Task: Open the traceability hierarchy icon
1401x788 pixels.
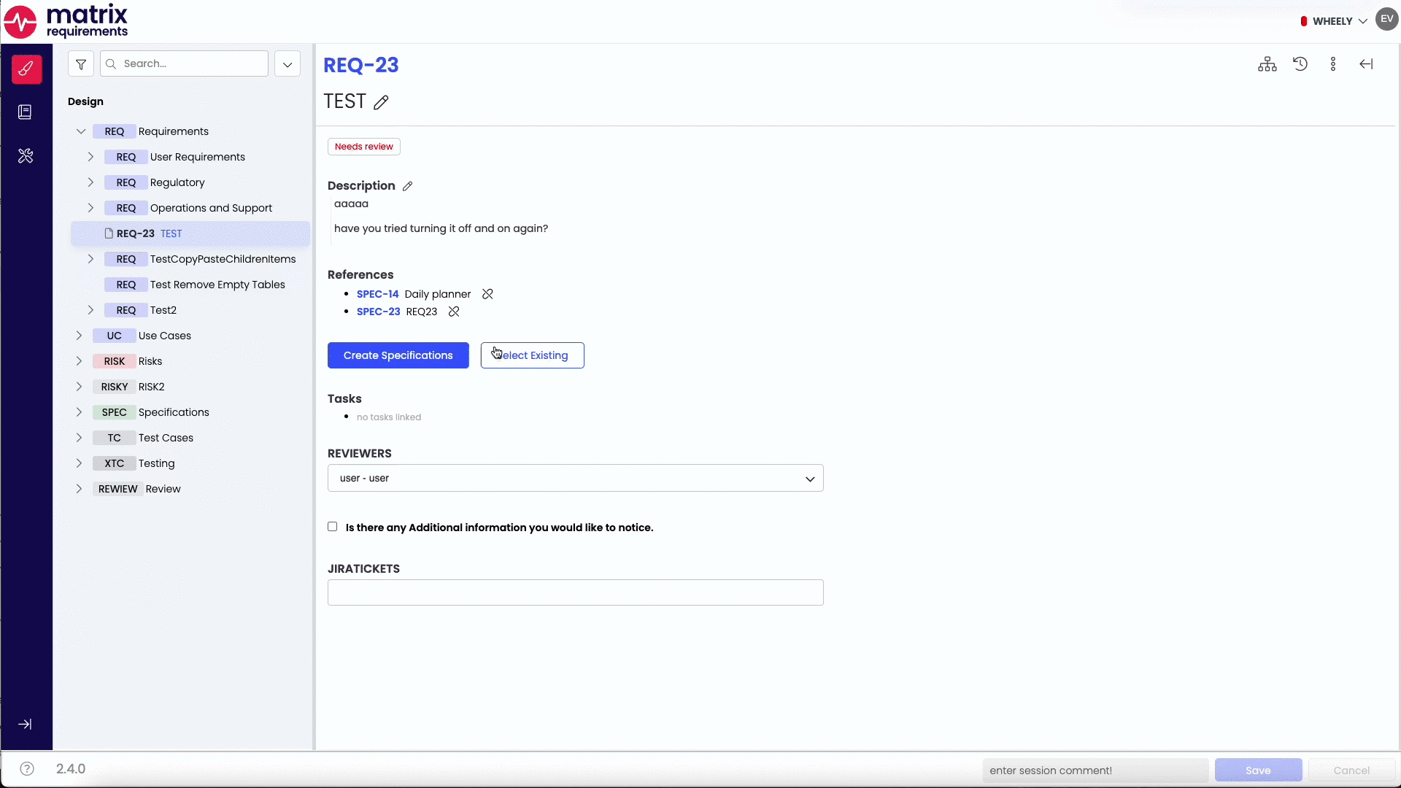Action: click(x=1267, y=64)
